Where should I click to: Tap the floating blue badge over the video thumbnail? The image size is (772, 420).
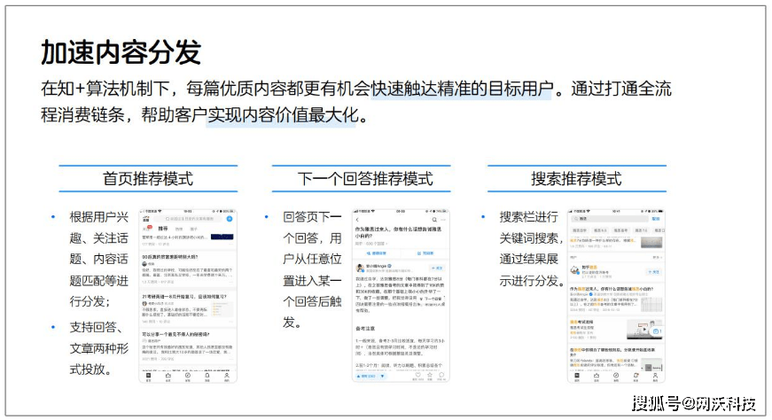657,331
